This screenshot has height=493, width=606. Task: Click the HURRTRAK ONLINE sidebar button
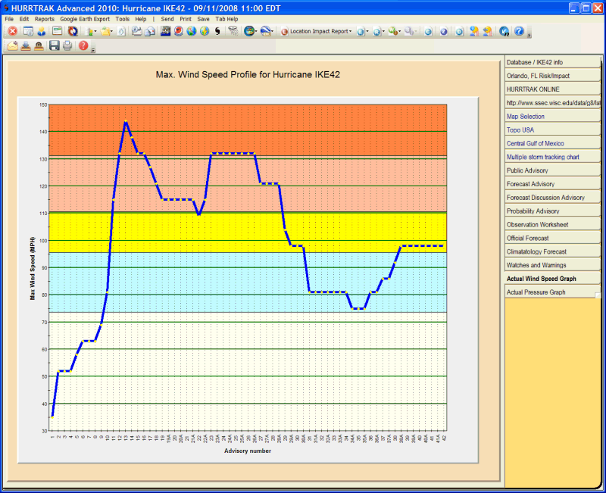coord(534,89)
